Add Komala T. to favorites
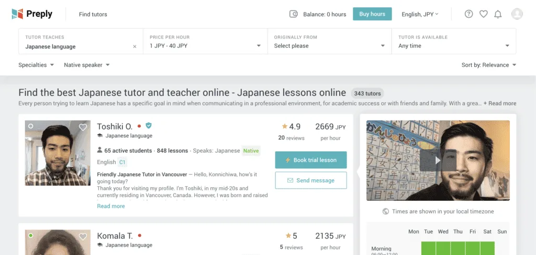 (83, 236)
